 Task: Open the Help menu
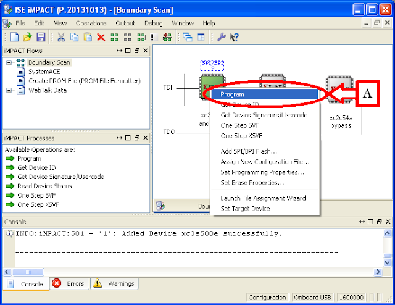(x=209, y=23)
